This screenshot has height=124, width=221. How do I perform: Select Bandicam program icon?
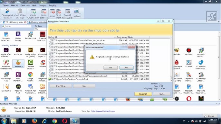coord(188,51)
